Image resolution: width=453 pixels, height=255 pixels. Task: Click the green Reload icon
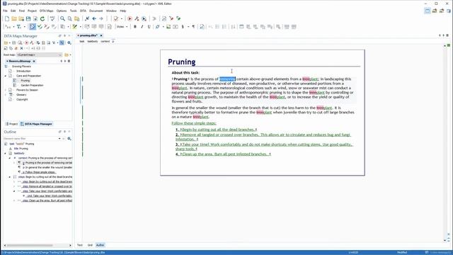pyautogui.click(x=42, y=18)
